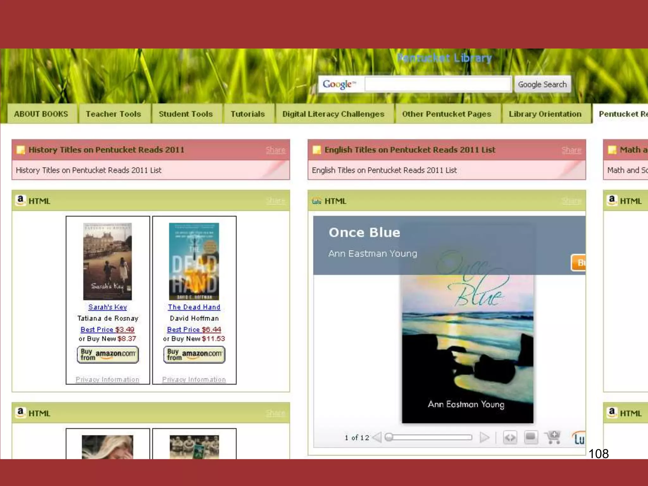648x486 pixels.
Task: Switch to Library Orientation tab
Action: pos(545,114)
